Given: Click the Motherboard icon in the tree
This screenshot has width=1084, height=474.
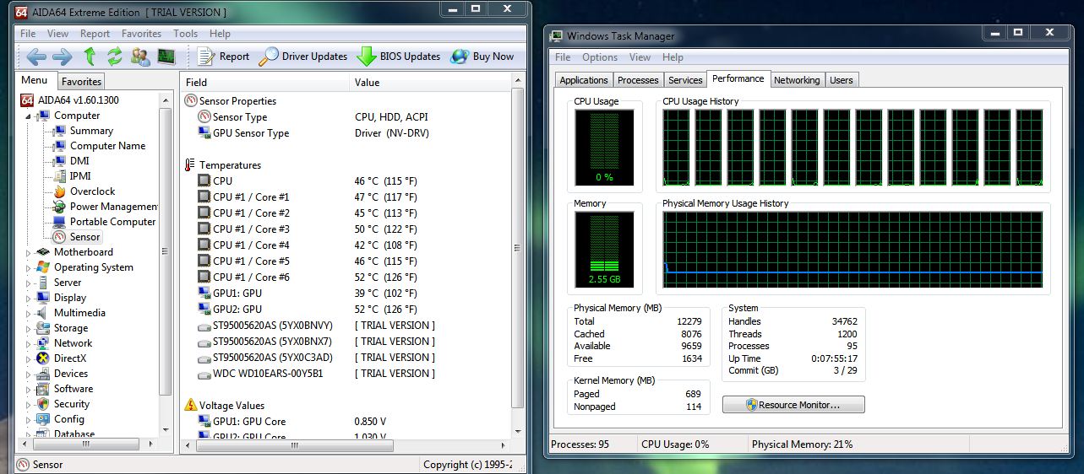Looking at the screenshot, I should click(x=43, y=252).
